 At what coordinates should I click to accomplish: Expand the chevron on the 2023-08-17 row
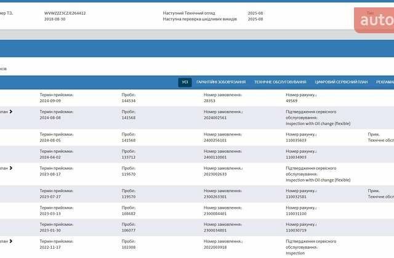click(10, 168)
